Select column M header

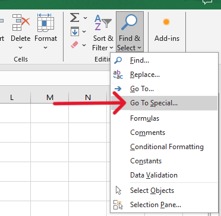pyautogui.click(x=50, y=97)
